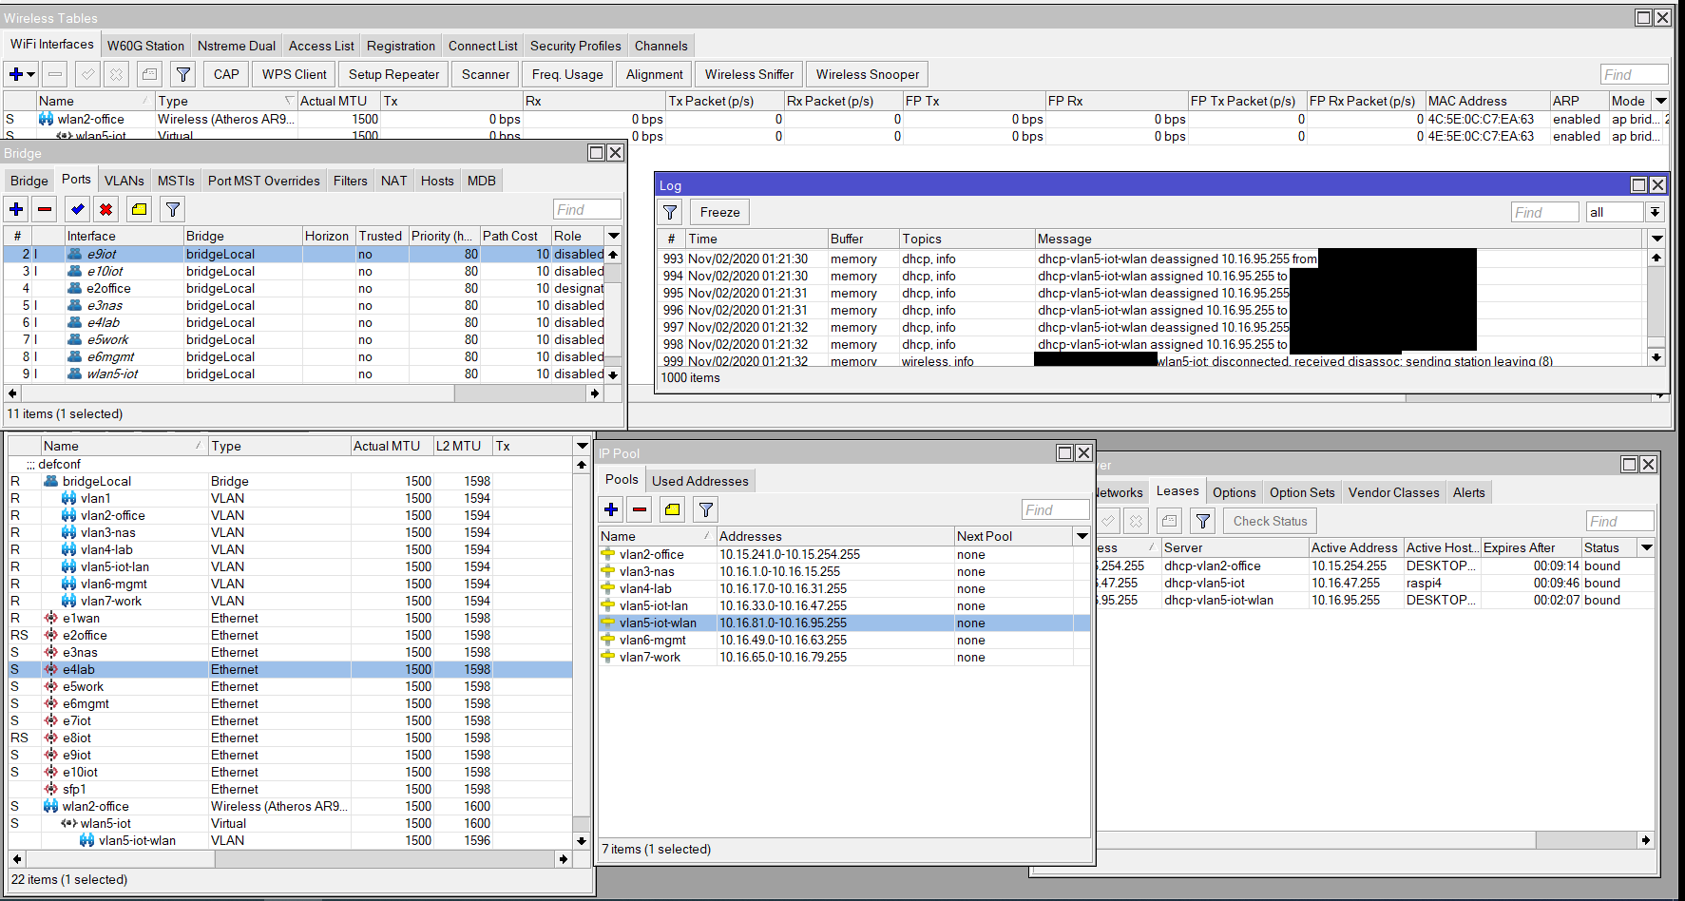This screenshot has width=1685, height=901.
Task: Add a new IP pool with the plus icon
Action: (x=611, y=509)
